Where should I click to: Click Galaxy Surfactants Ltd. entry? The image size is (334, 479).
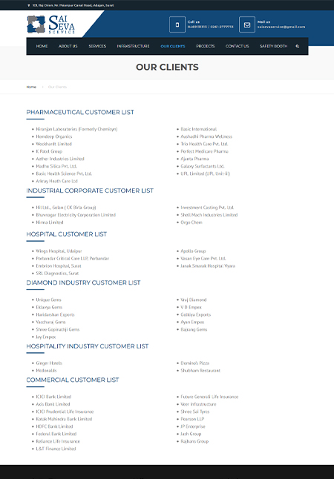(203, 166)
